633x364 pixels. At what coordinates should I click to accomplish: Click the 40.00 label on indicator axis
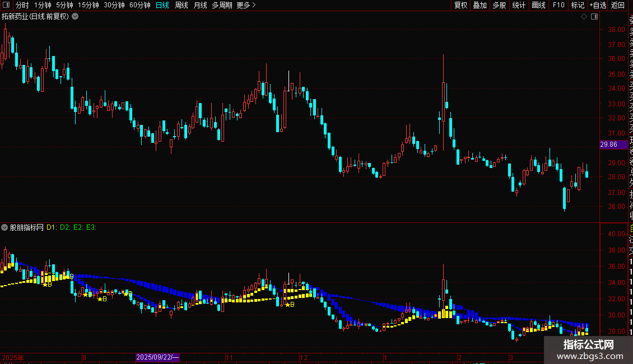pos(616,234)
